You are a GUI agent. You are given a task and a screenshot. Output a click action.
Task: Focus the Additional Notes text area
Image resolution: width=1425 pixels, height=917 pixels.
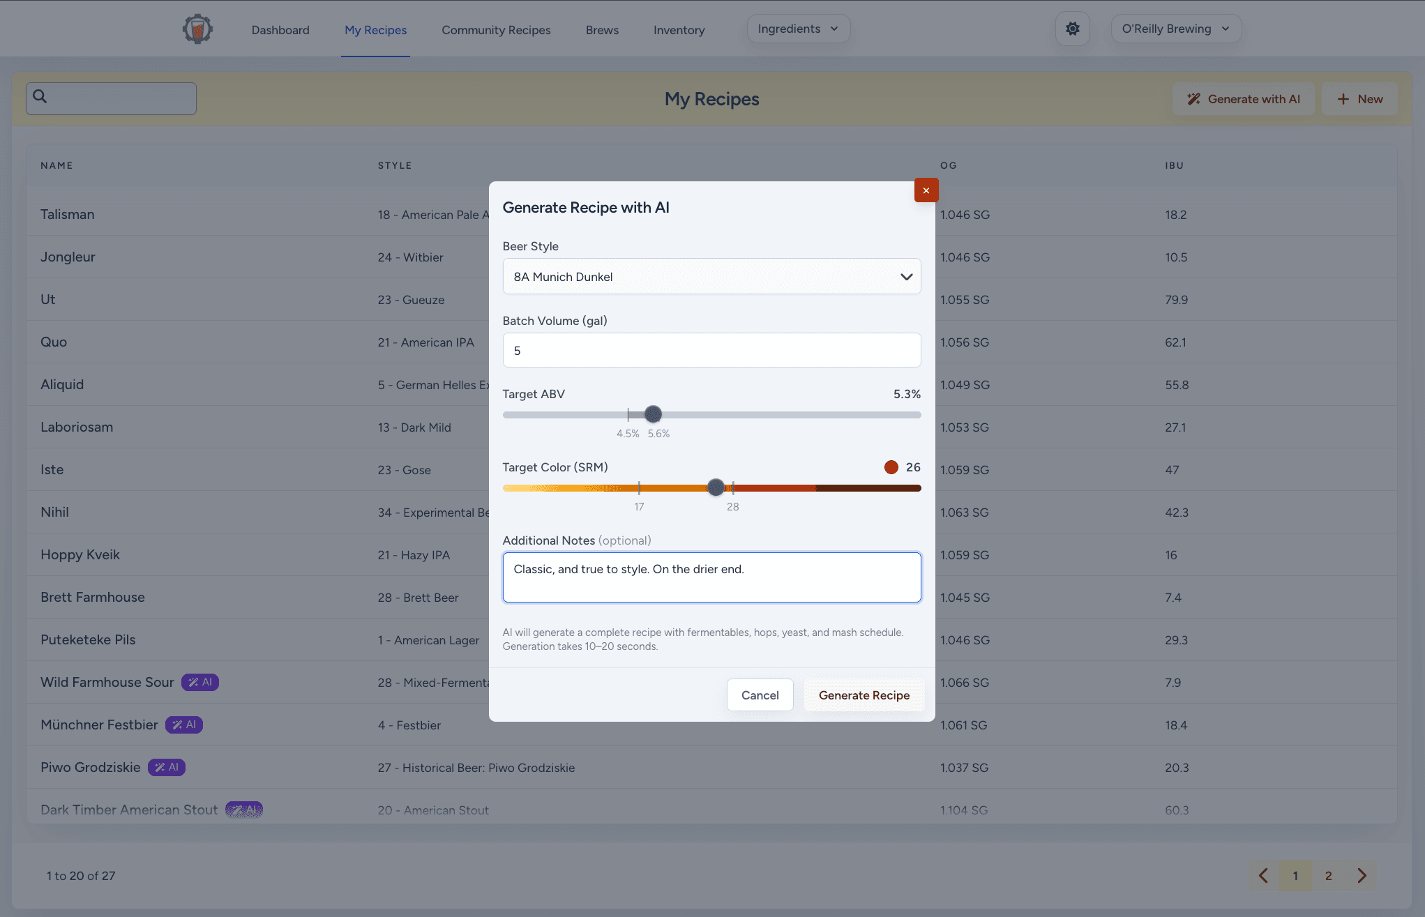(711, 577)
